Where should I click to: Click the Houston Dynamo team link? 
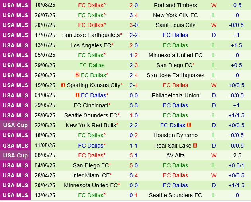pos(175,135)
